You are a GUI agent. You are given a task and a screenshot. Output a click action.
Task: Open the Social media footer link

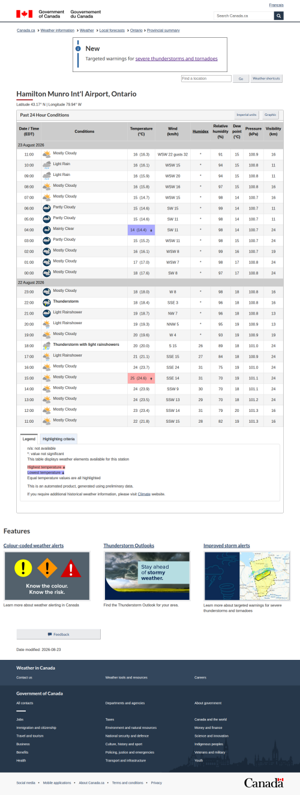pos(26,782)
